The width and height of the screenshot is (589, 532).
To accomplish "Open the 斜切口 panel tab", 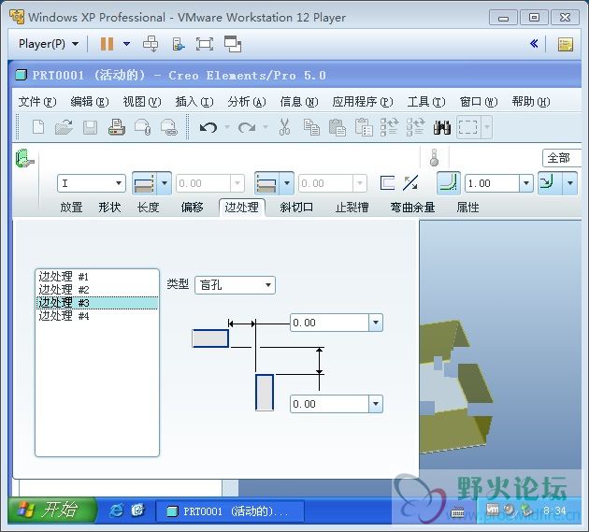I will pyautogui.click(x=296, y=208).
